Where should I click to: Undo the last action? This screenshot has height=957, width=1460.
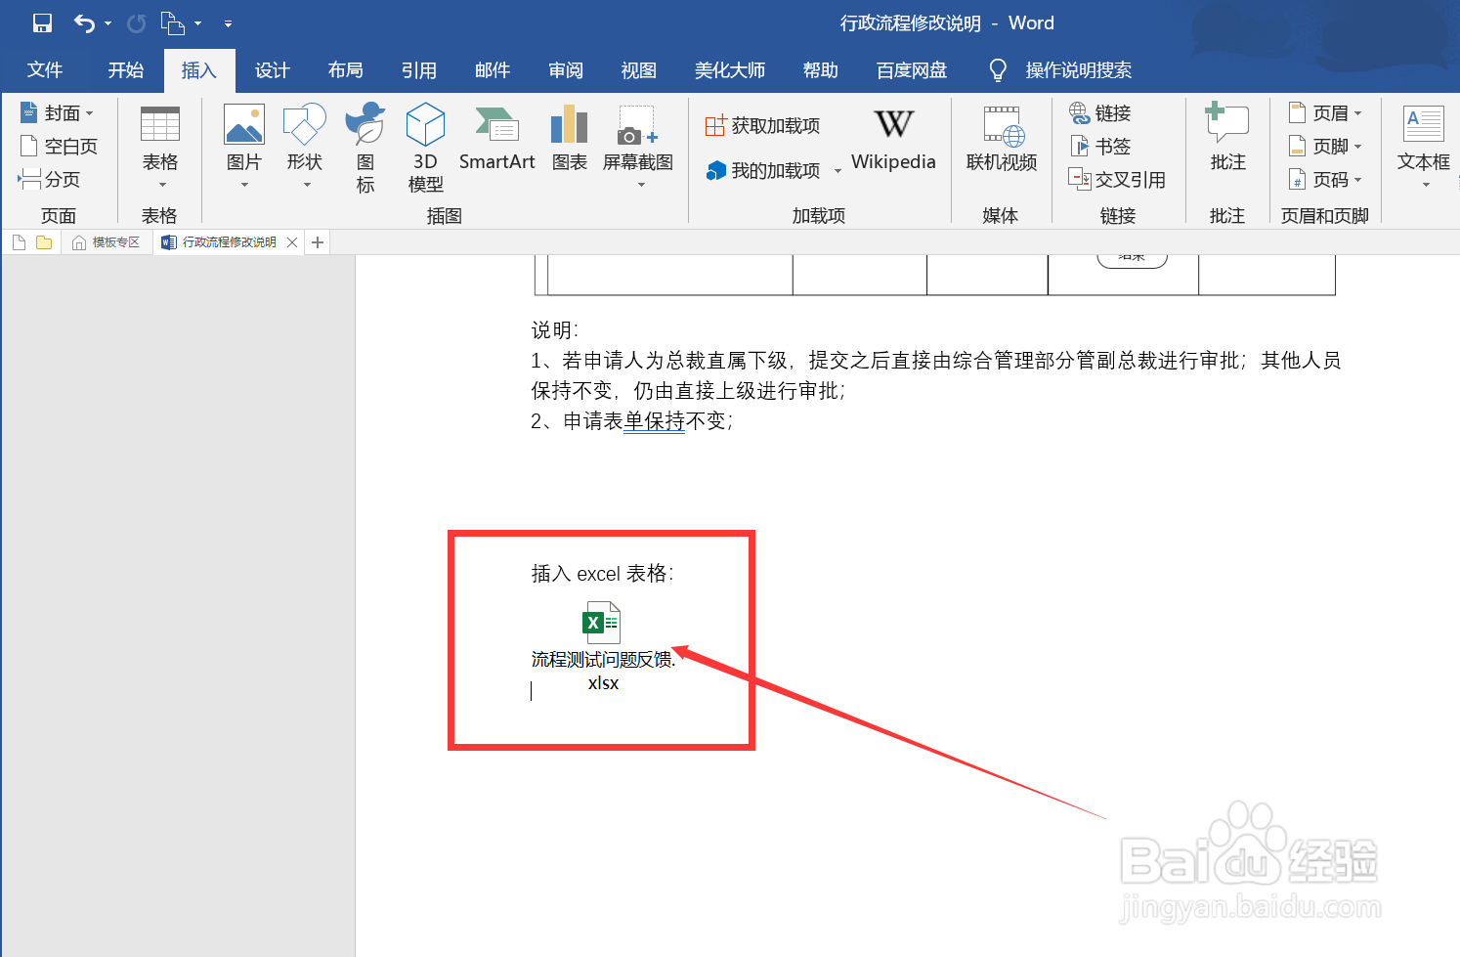tap(84, 22)
